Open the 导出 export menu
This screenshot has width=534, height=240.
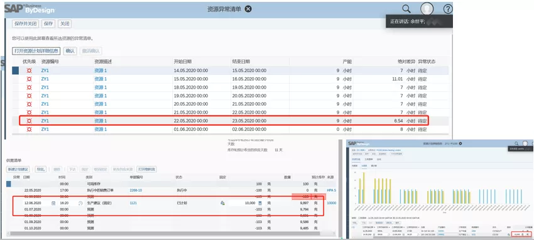(x=41, y=169)
